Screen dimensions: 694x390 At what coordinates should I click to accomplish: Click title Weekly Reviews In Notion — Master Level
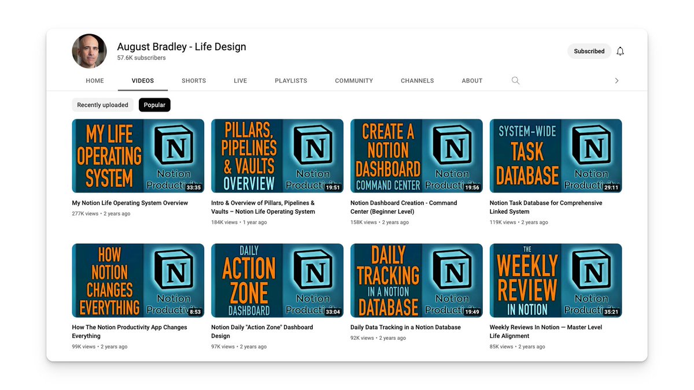(546, 332)
